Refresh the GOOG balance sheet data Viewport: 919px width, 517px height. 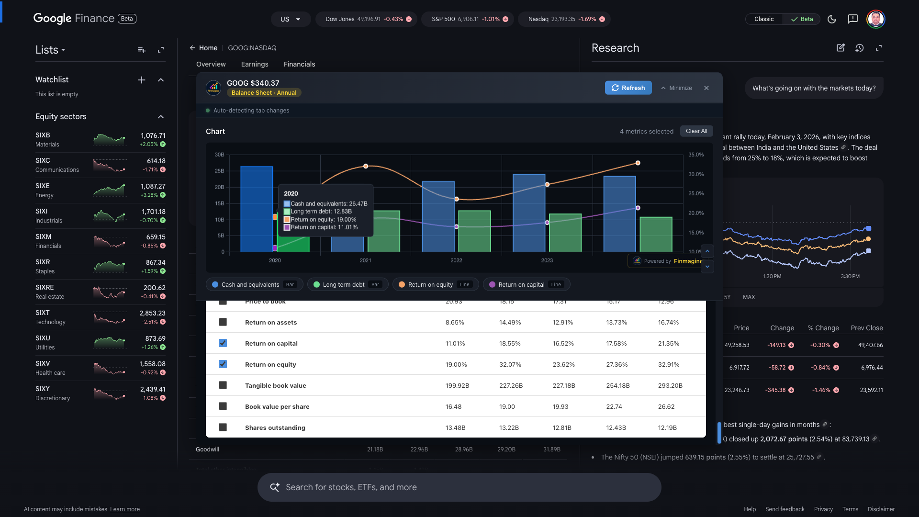[x=628, y=88]
